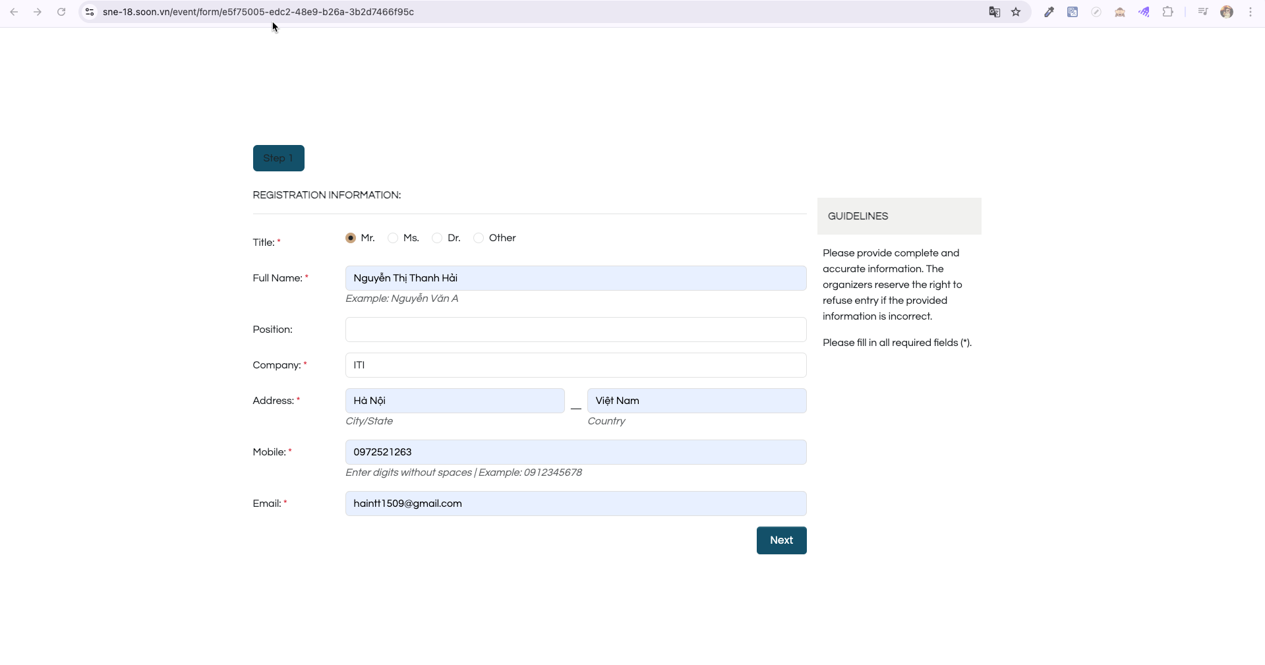This screenshot has height=665, width=1265.
Task: Open the monkey face extension
Action: coord(1120,12)
